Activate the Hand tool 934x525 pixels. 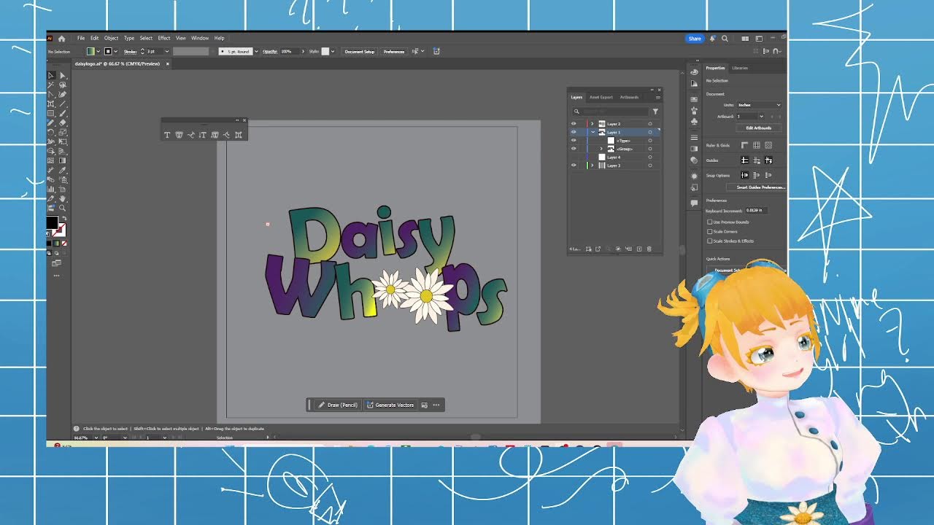[x=63, y=198]
